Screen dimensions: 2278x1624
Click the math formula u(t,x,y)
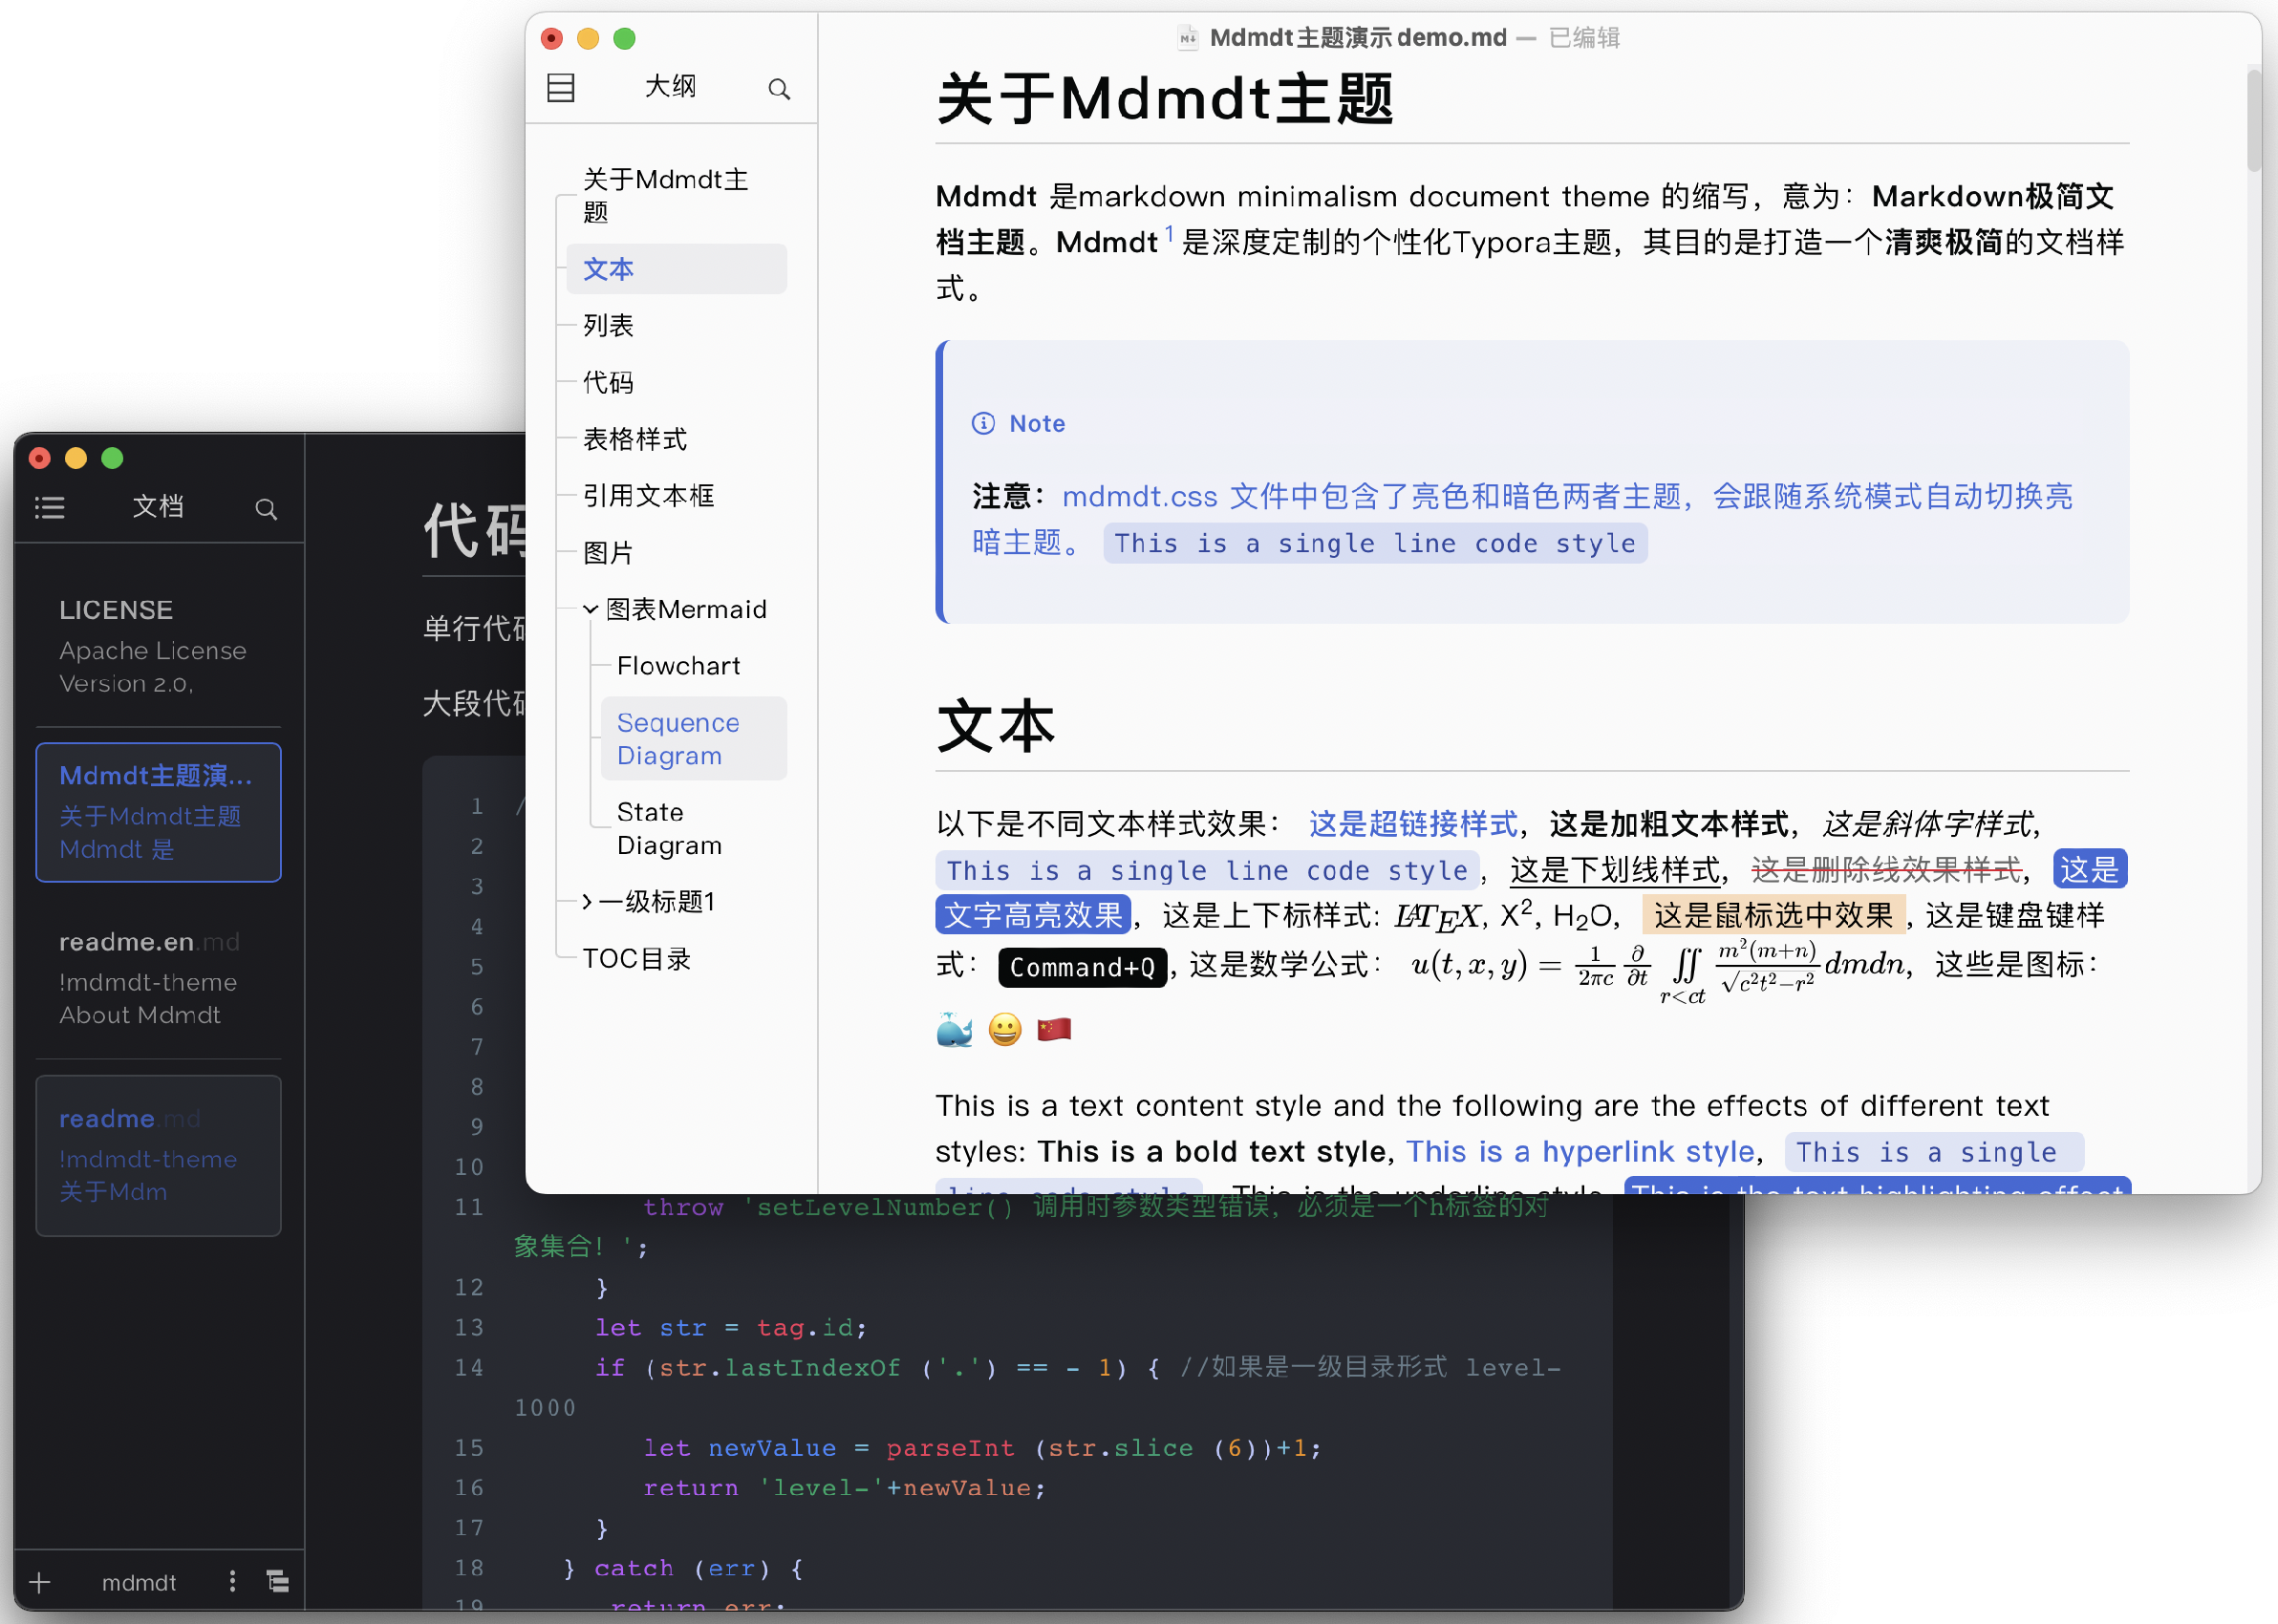point(1657,968)
